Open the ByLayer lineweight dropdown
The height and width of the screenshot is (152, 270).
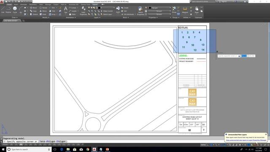[x=159, y=11]
